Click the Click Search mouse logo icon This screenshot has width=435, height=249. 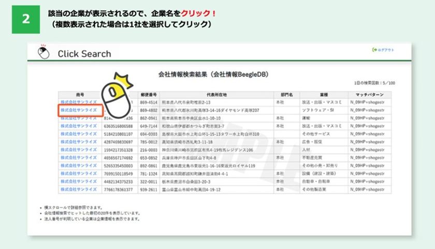point(44,52)
